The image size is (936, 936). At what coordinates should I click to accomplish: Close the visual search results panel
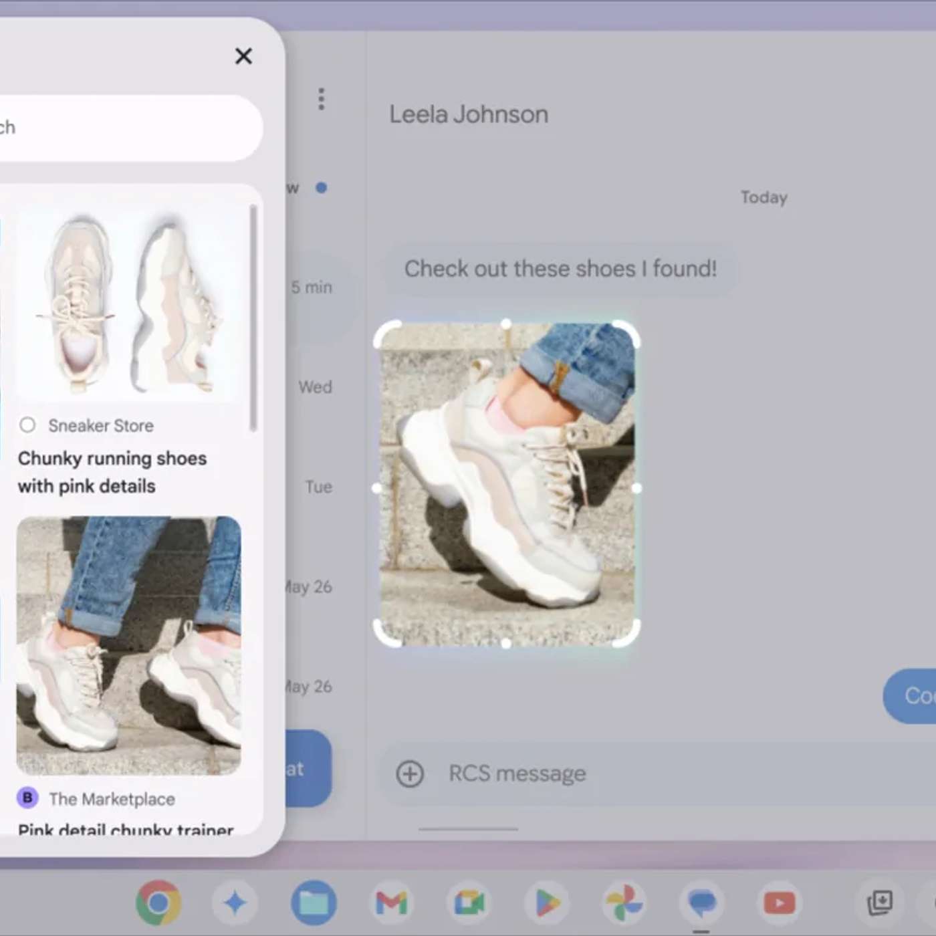click(243, 56)
